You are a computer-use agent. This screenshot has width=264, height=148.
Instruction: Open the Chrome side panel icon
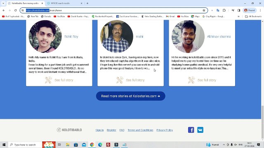[239, 10]
